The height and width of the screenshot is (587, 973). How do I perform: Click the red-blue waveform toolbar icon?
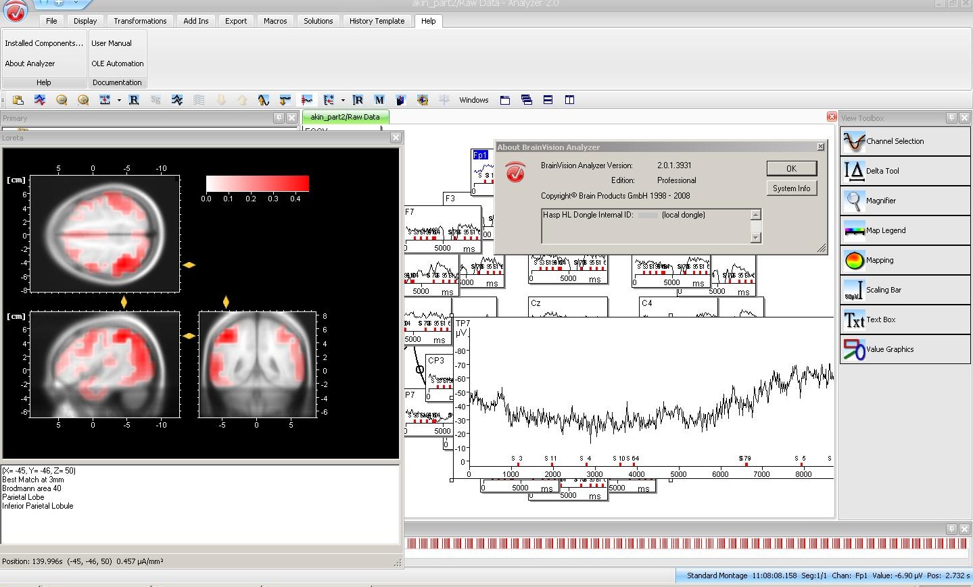tap(40, 100)
